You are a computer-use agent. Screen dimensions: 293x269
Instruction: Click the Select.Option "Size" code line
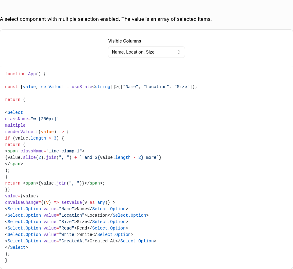click(67, 222)
